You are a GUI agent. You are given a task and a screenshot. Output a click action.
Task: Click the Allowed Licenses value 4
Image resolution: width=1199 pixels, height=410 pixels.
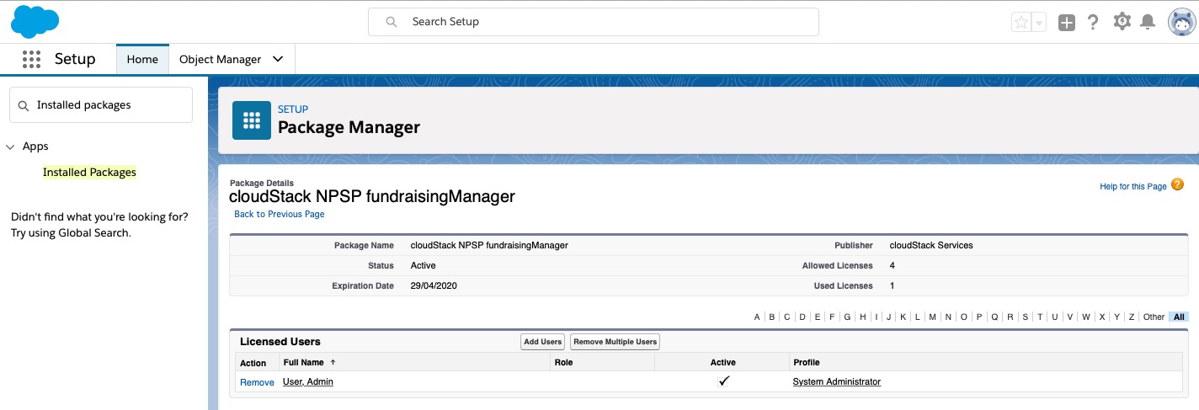(893, 266)
